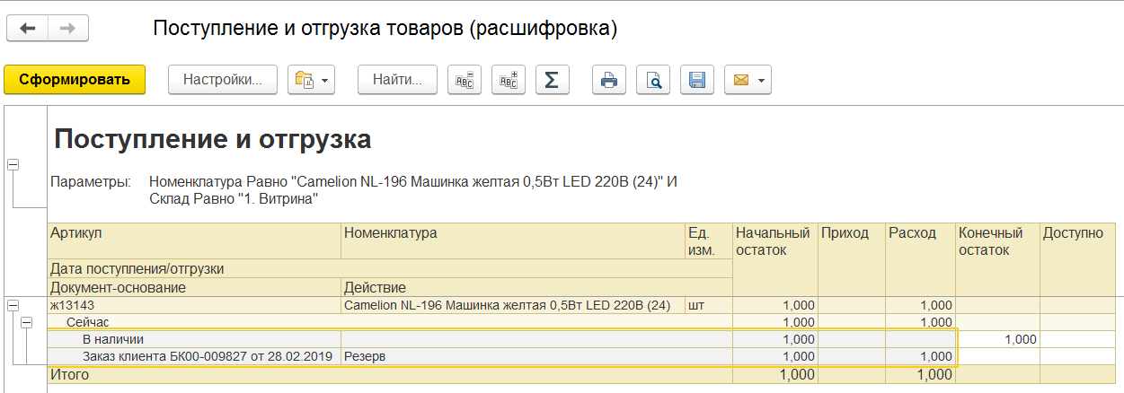Viewport: 1124px width, 393px height.
Task: Click the Найти... search button
Action: coord(397,80)
